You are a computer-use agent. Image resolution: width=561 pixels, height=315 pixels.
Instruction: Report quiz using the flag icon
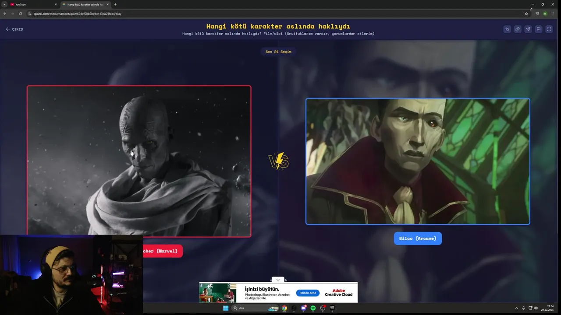pos(539,29)
